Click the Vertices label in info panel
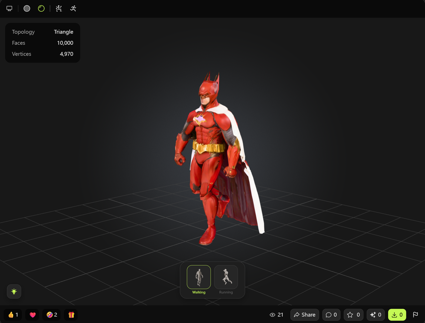425x323 pixels. click(22, 54)
